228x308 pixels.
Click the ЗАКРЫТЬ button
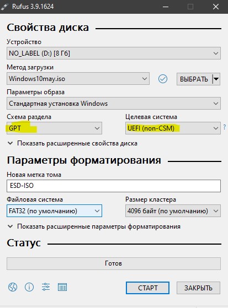point(198,288)
